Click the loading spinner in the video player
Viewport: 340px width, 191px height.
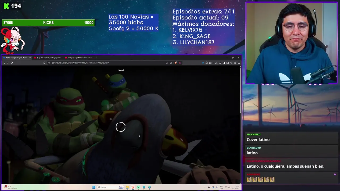click(x=121, y=127)
